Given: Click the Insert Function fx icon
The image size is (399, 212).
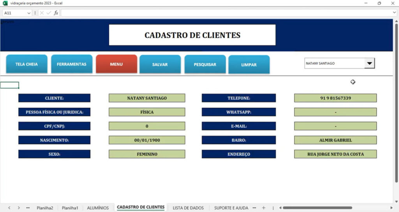Looking at the screenshot, I should [56, 13].
